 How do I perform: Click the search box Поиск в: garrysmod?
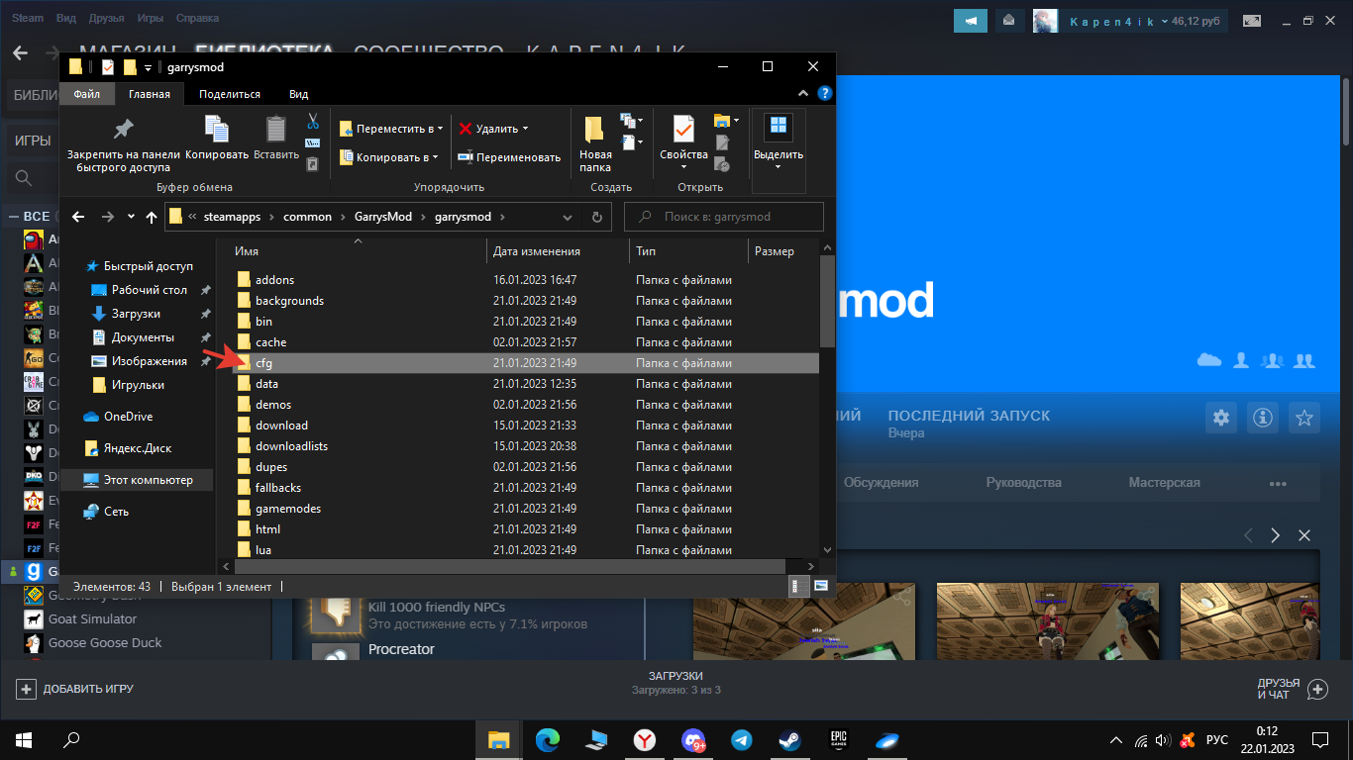click(x=724, y=217)
